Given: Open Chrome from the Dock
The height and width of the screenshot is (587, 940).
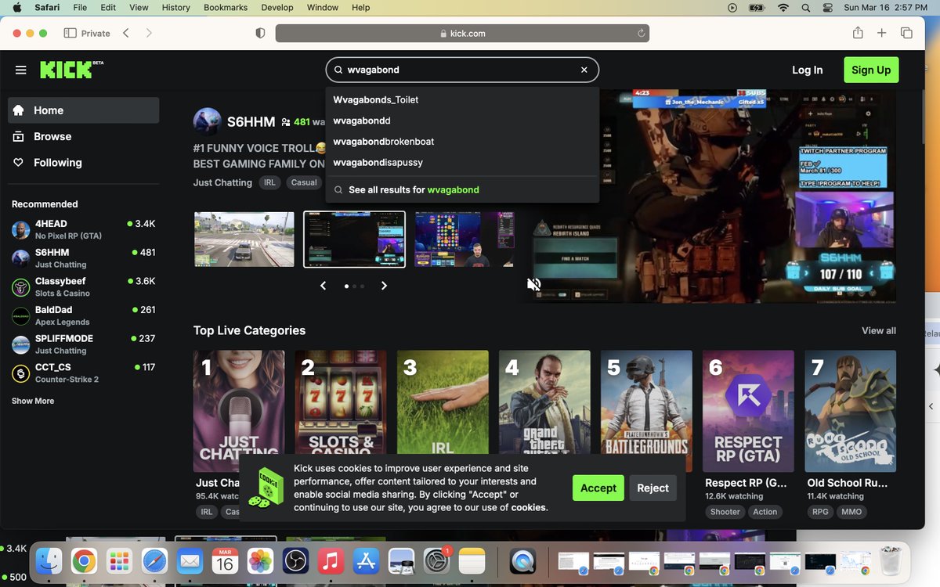Looking at the screenshot, I should (84, 560).
